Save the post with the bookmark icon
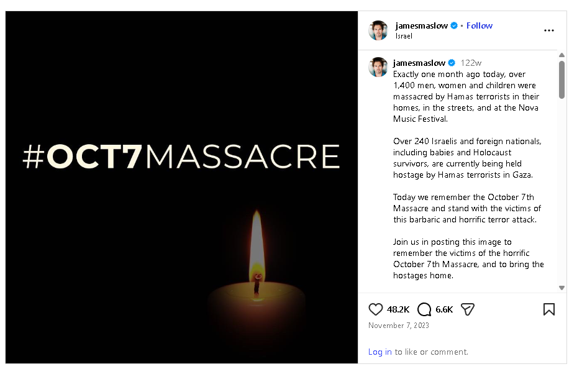 point(548,309)
